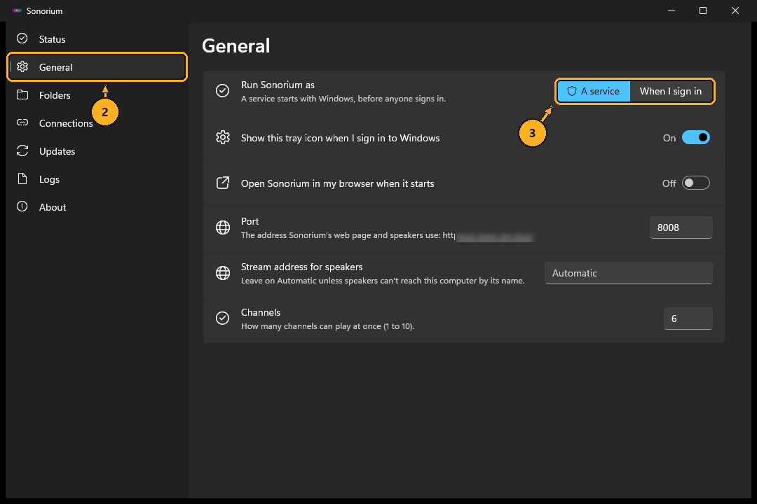This screenshot has height=504, width=757.
Task: Click the Stream address for speakers label
Action: click(301, 267)
